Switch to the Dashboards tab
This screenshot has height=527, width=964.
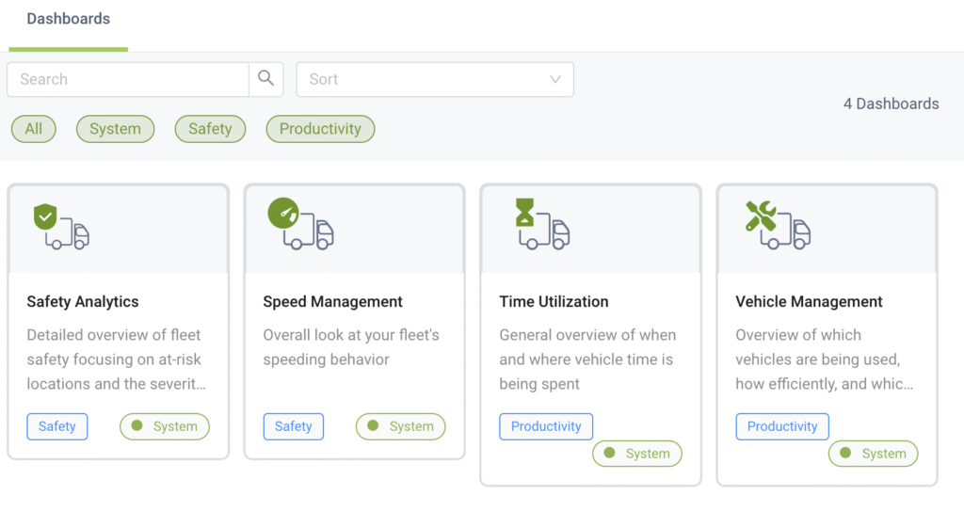pyautogui.click(x=68, y=19)
